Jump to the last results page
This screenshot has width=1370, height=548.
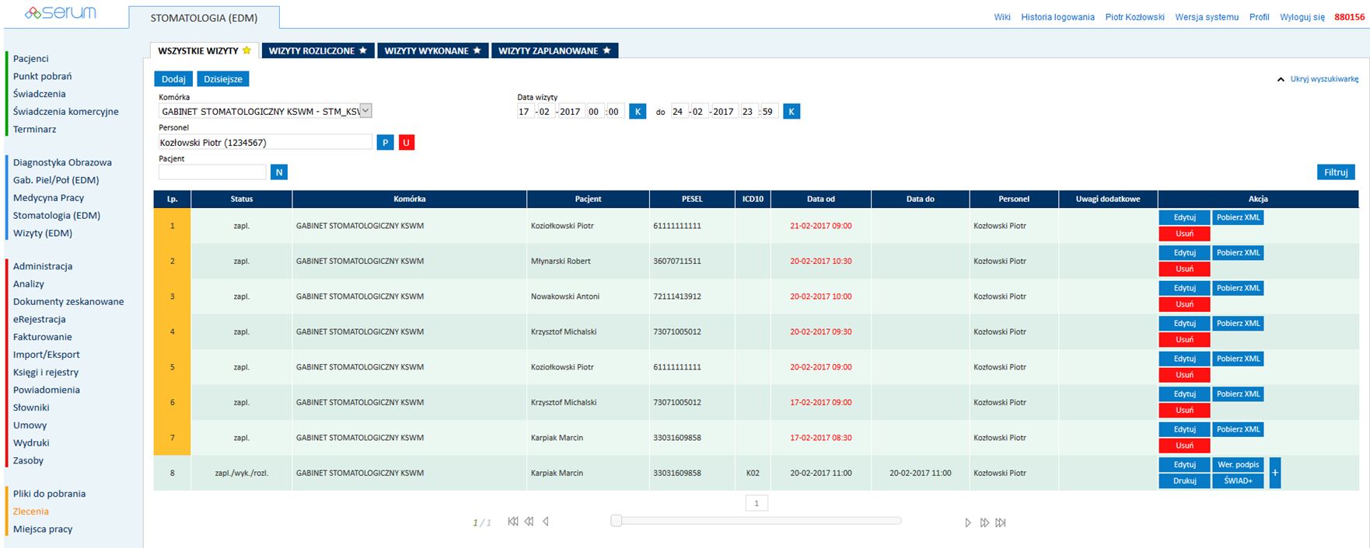tap(1001, 523)
